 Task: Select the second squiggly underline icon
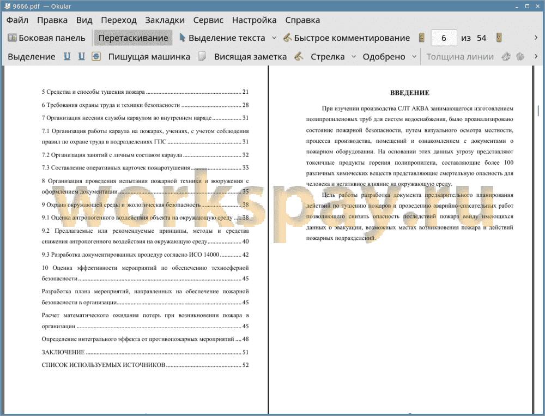coord(81,56)
